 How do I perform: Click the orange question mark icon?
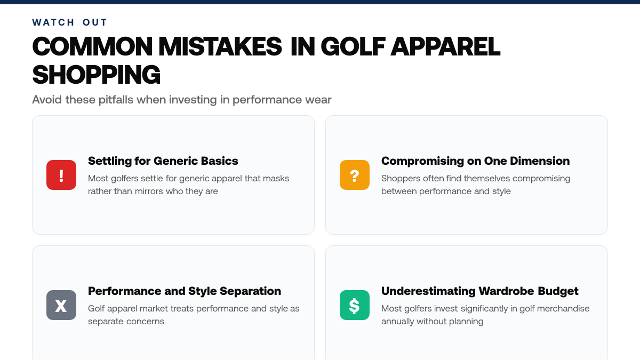[355, 175]
